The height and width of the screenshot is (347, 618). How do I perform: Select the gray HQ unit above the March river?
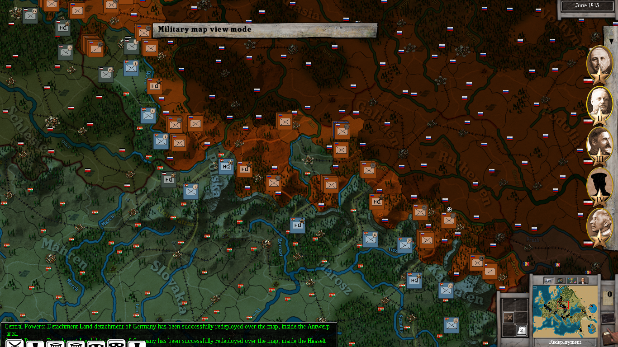pos(169,180)
